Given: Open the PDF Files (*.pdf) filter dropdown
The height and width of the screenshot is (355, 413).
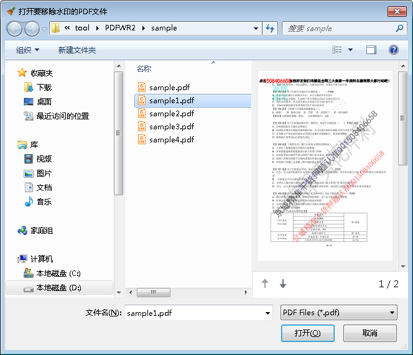Looking at the screenshot, I should (x=339, y=313).
